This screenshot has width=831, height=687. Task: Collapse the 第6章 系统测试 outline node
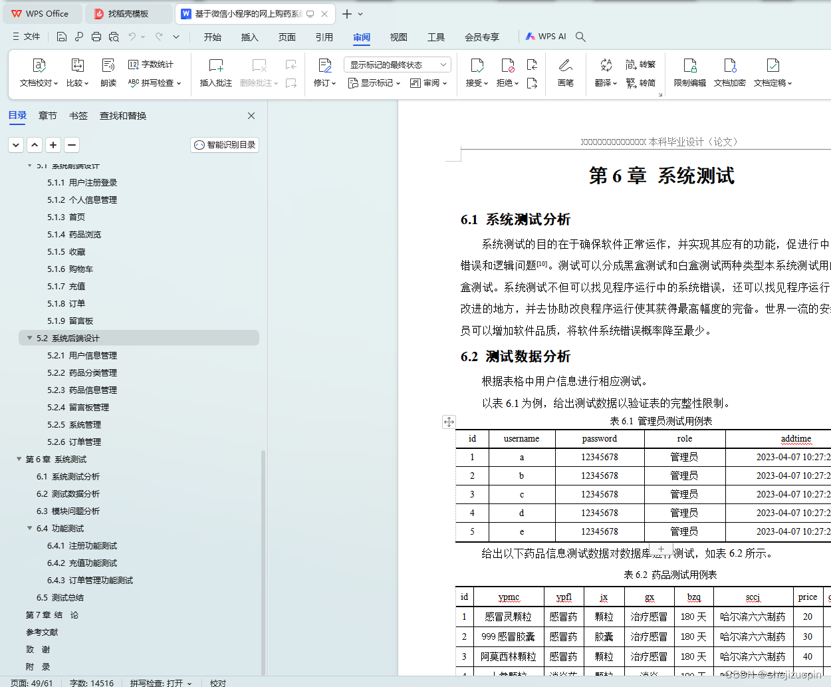(19, 459)
